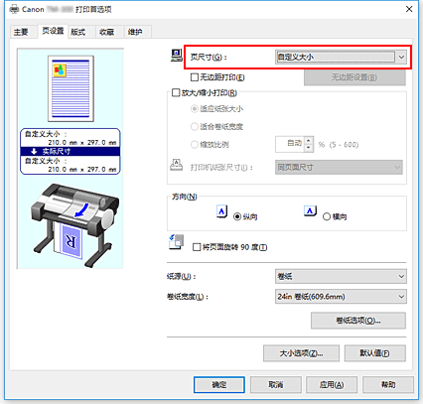Click the Canon printer title bar icon
This screenshot has height=404, width=423.
14,9
